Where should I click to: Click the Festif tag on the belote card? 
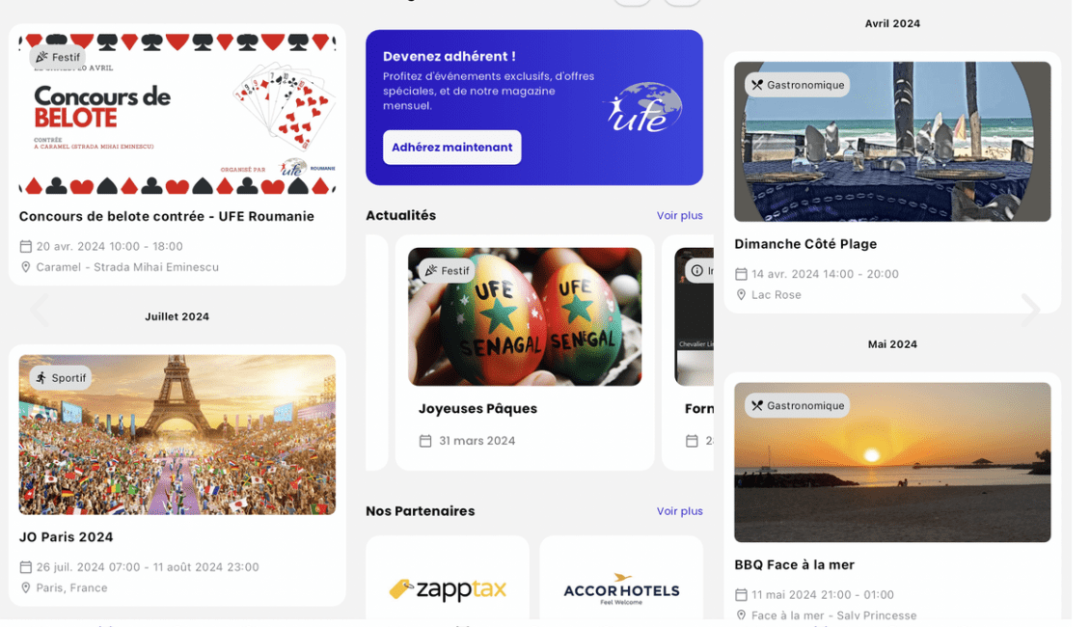click(x=59, y=57)
